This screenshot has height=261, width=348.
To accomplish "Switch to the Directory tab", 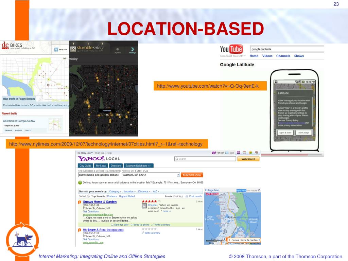I will pos(116,166).
